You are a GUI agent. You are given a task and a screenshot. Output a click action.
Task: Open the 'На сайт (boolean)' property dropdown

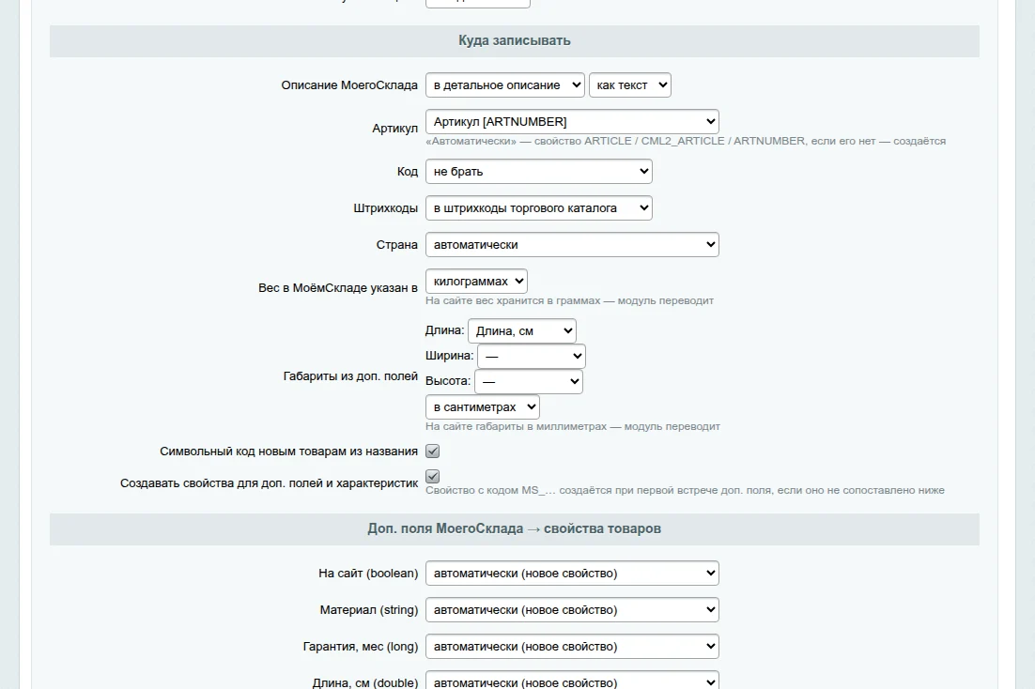(572, 574)
